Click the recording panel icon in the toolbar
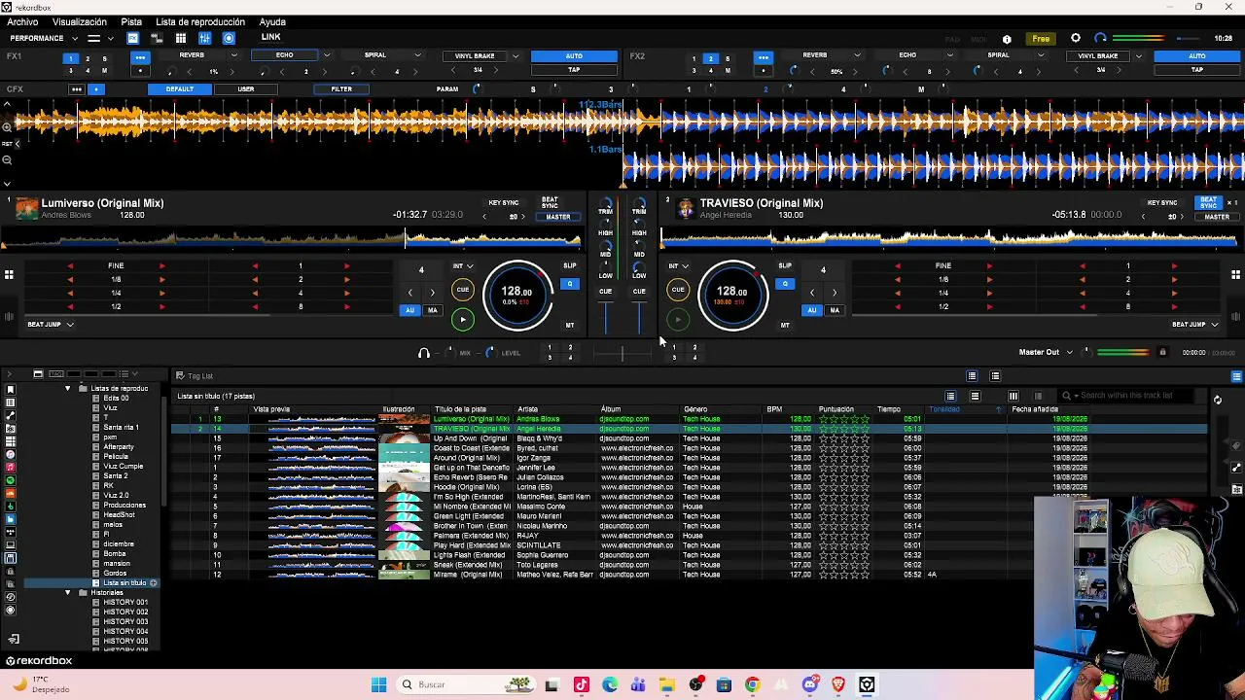 pyautogui.click(x=229, y=38)
